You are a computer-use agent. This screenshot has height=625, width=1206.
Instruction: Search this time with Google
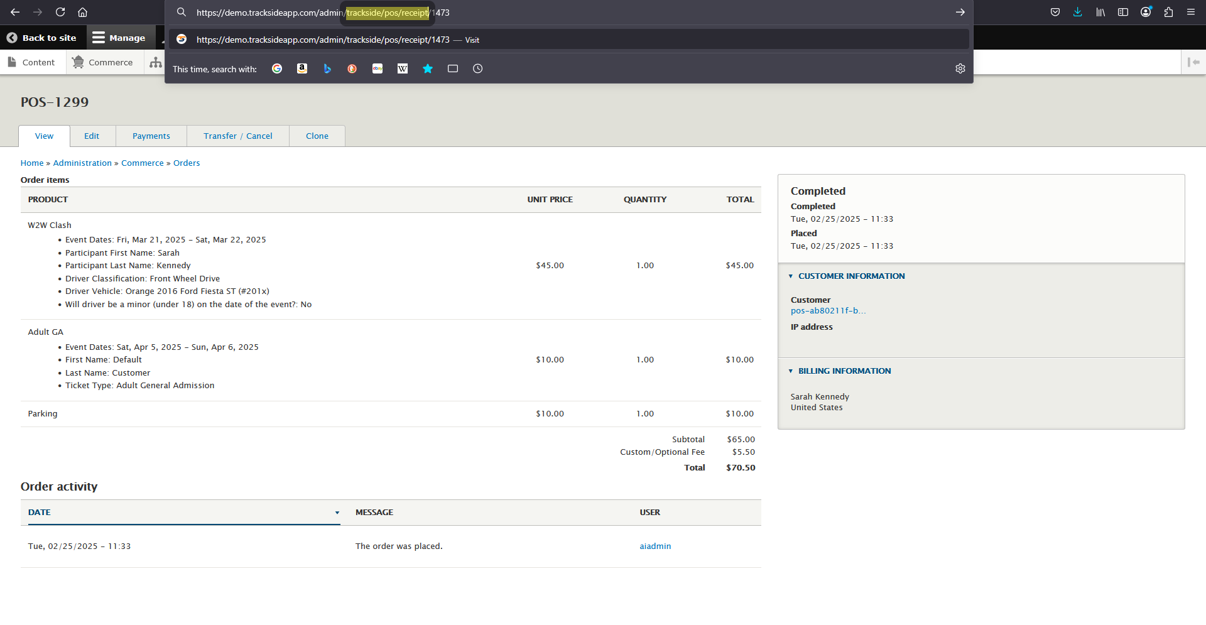click(277, 68)
